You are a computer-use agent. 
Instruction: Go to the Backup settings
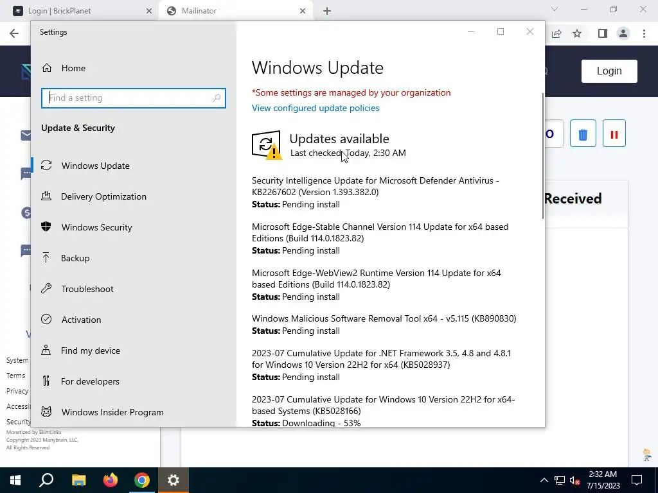(x=75, y=258)
